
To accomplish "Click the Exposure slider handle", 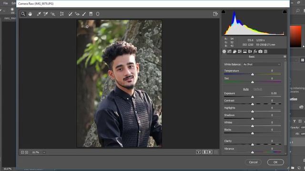I will pyautogui.click(x=253, y=97).
